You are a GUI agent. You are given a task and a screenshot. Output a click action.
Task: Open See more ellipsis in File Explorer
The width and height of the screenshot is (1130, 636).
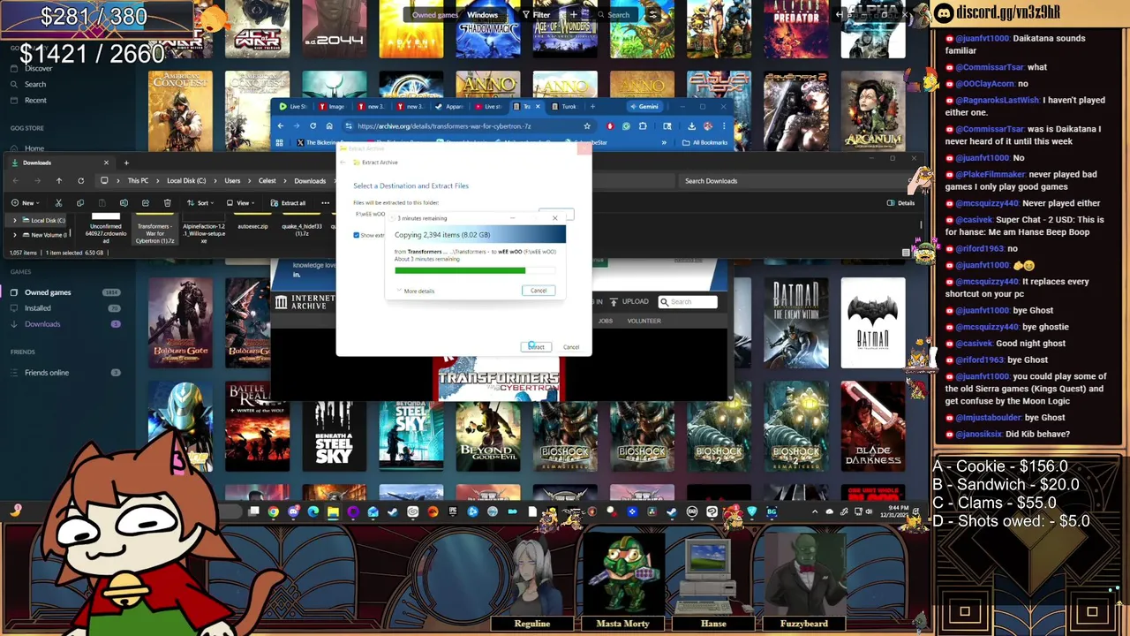[x=325, y=203]
